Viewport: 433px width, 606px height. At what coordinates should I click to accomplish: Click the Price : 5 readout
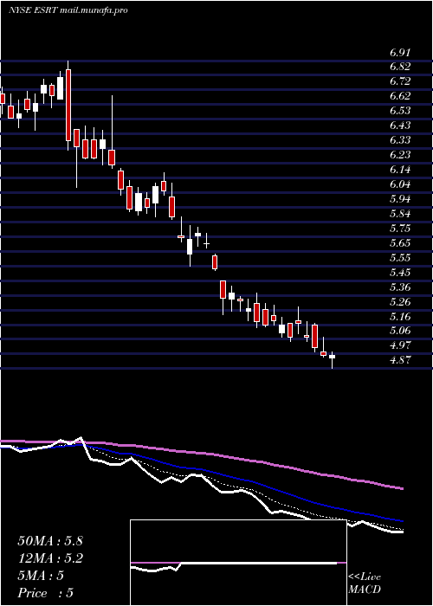point(46,593)
